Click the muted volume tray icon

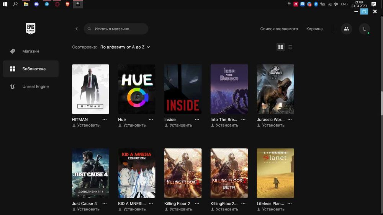pos(336,4)
